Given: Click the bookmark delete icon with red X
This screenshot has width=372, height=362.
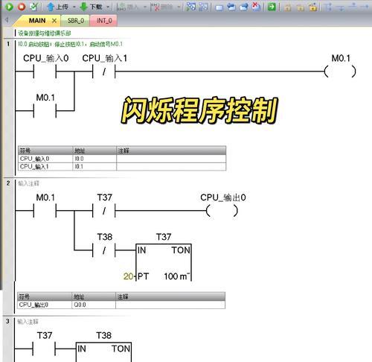Looking at the screenshot, I should (x=256, y=7).
